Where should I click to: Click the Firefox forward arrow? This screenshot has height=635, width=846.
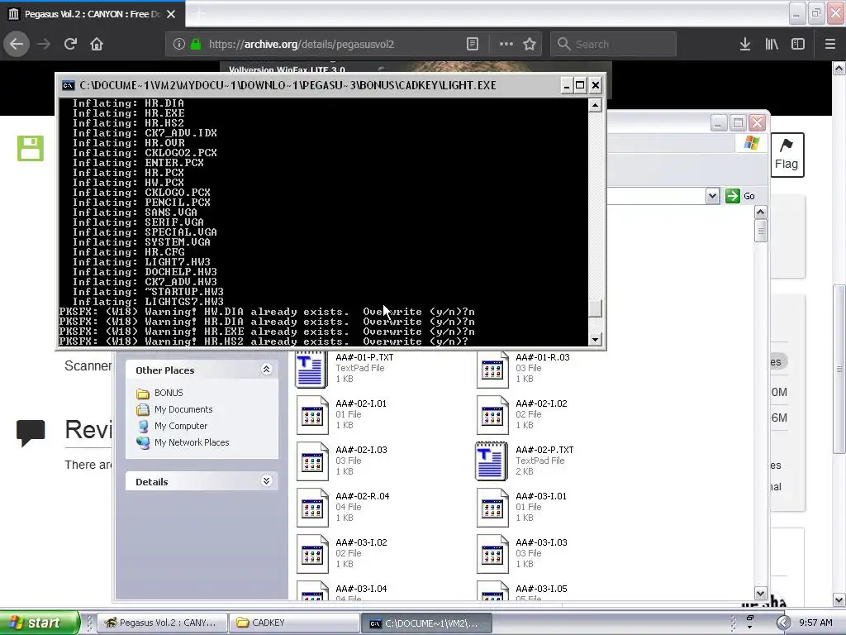click(45, 44)
